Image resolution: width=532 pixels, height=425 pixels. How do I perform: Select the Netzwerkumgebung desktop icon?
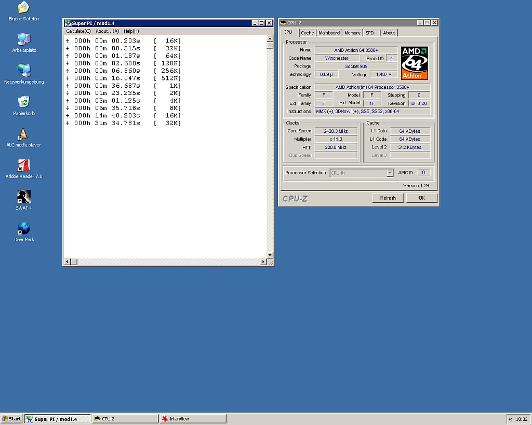point(24,71)
